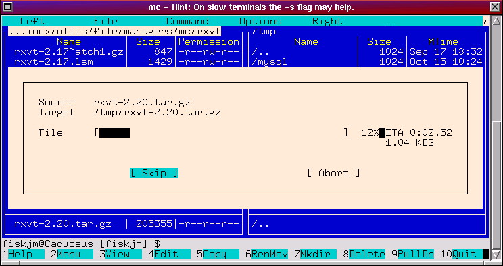Select the 2Menu function key
Screen dimensions: 503x266
[x=72, y=254]
